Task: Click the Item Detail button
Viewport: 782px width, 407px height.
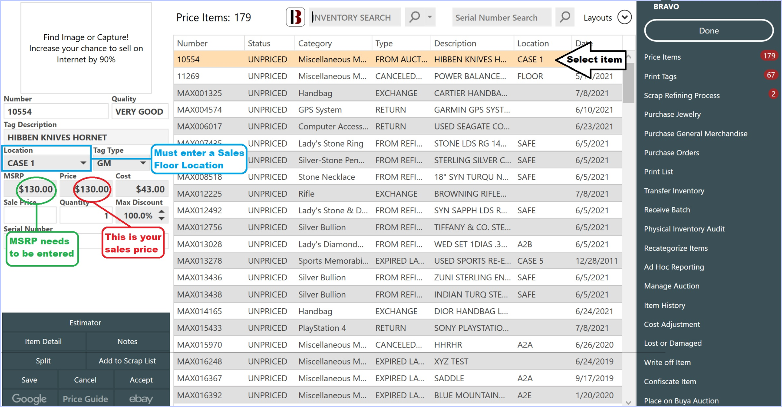Action: pyautogui.click(x=44, y=341)
